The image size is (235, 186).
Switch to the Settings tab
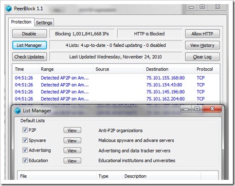click(x=44, y=23)
